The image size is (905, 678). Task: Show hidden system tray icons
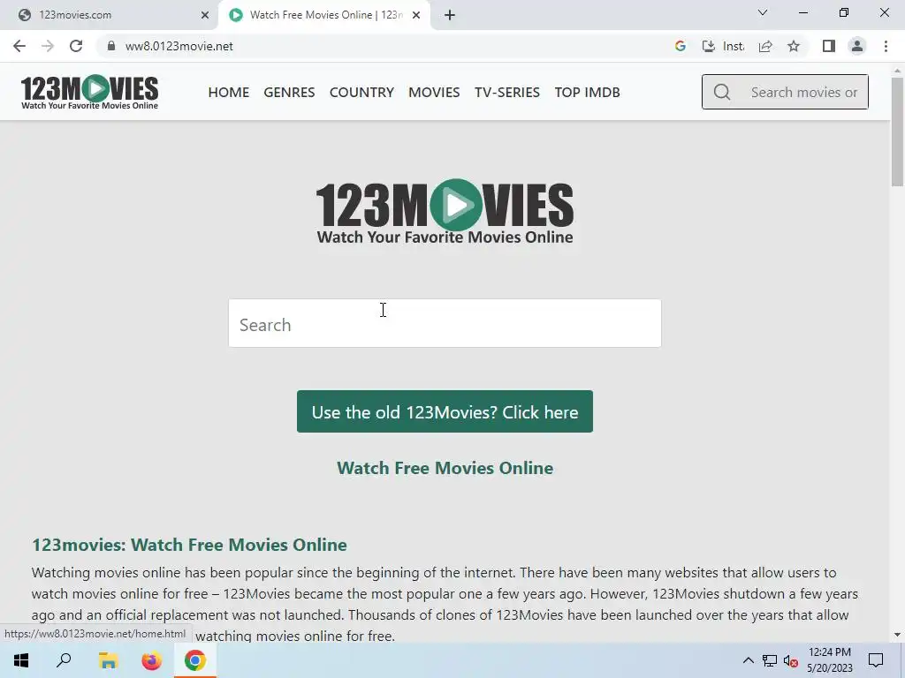pos(748,660)
